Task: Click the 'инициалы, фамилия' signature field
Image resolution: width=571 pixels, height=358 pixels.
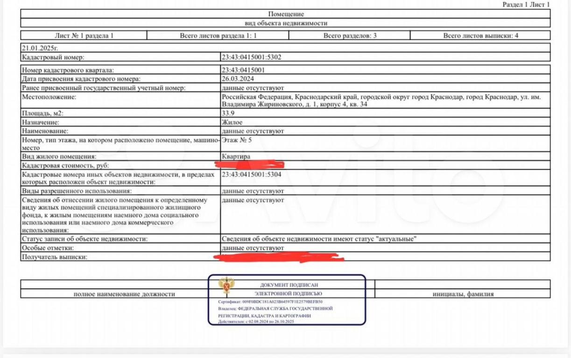Action: pos(463,294)
